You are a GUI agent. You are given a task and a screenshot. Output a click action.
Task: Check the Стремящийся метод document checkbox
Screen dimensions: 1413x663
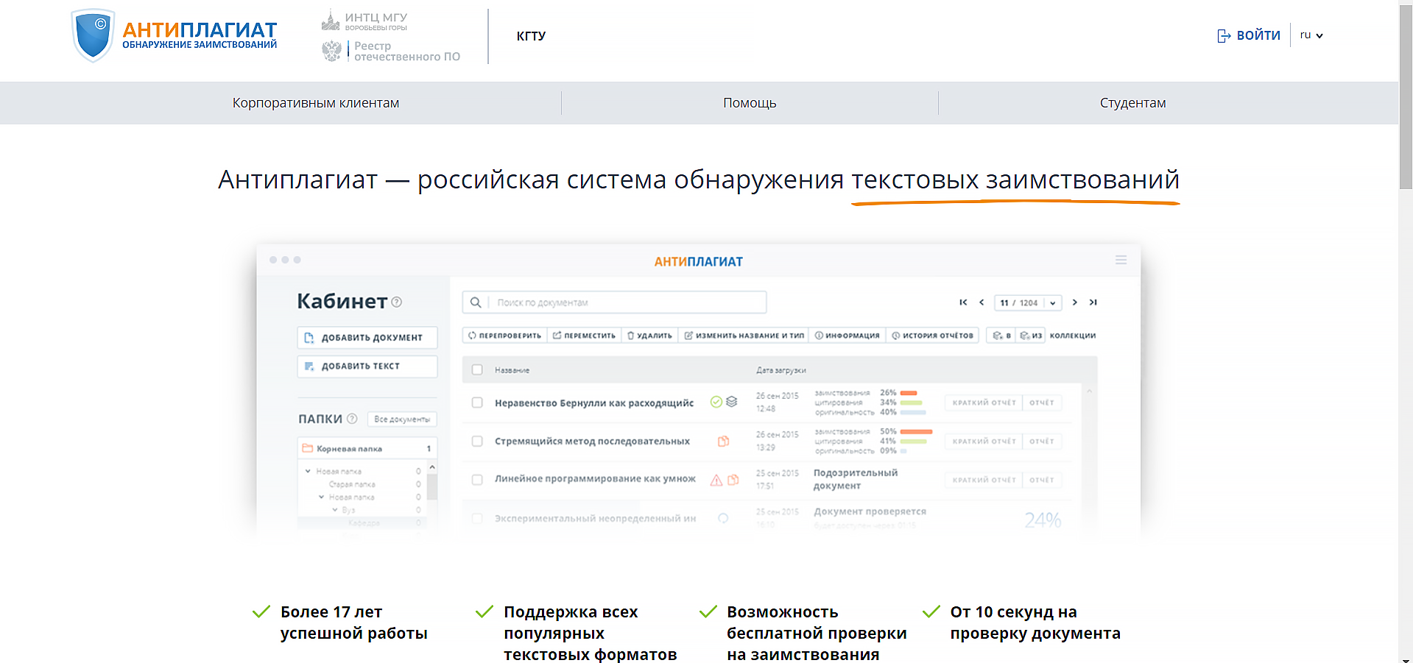(x=477, y=442)
